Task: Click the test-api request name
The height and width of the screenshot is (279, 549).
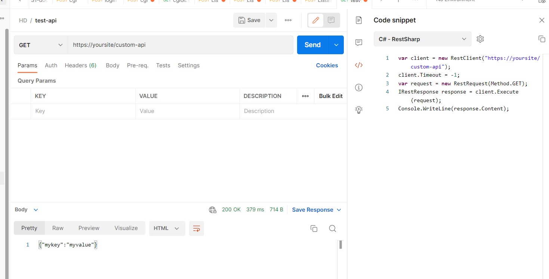Action: tap(46, 20)
